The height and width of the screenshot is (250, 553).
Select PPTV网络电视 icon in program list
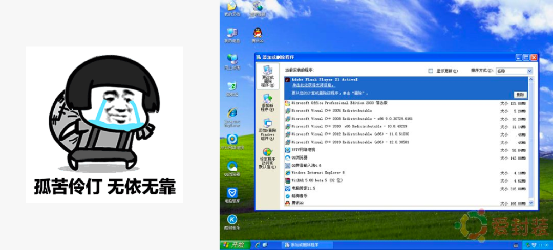[287, 150]
